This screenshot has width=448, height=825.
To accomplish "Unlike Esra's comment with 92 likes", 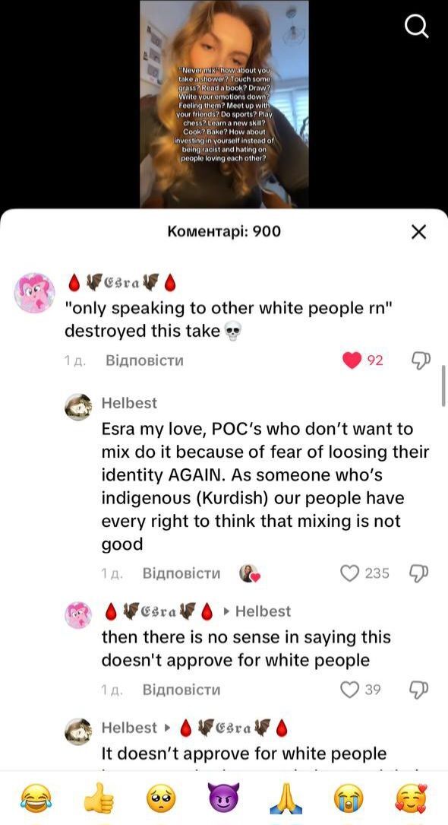I will 352,360.
